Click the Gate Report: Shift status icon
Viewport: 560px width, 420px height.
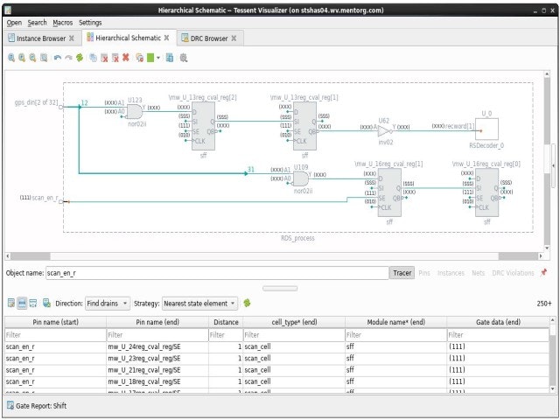[10, 406]
